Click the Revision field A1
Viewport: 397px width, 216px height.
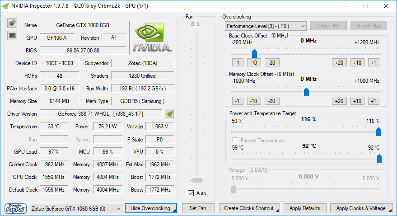(x=114, y=38)
